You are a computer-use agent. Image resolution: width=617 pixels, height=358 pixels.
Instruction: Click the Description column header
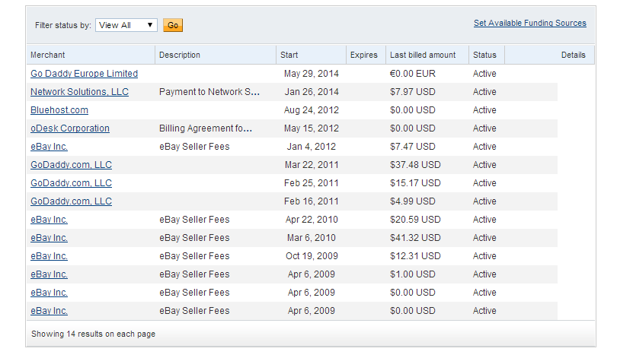point(180,55)
